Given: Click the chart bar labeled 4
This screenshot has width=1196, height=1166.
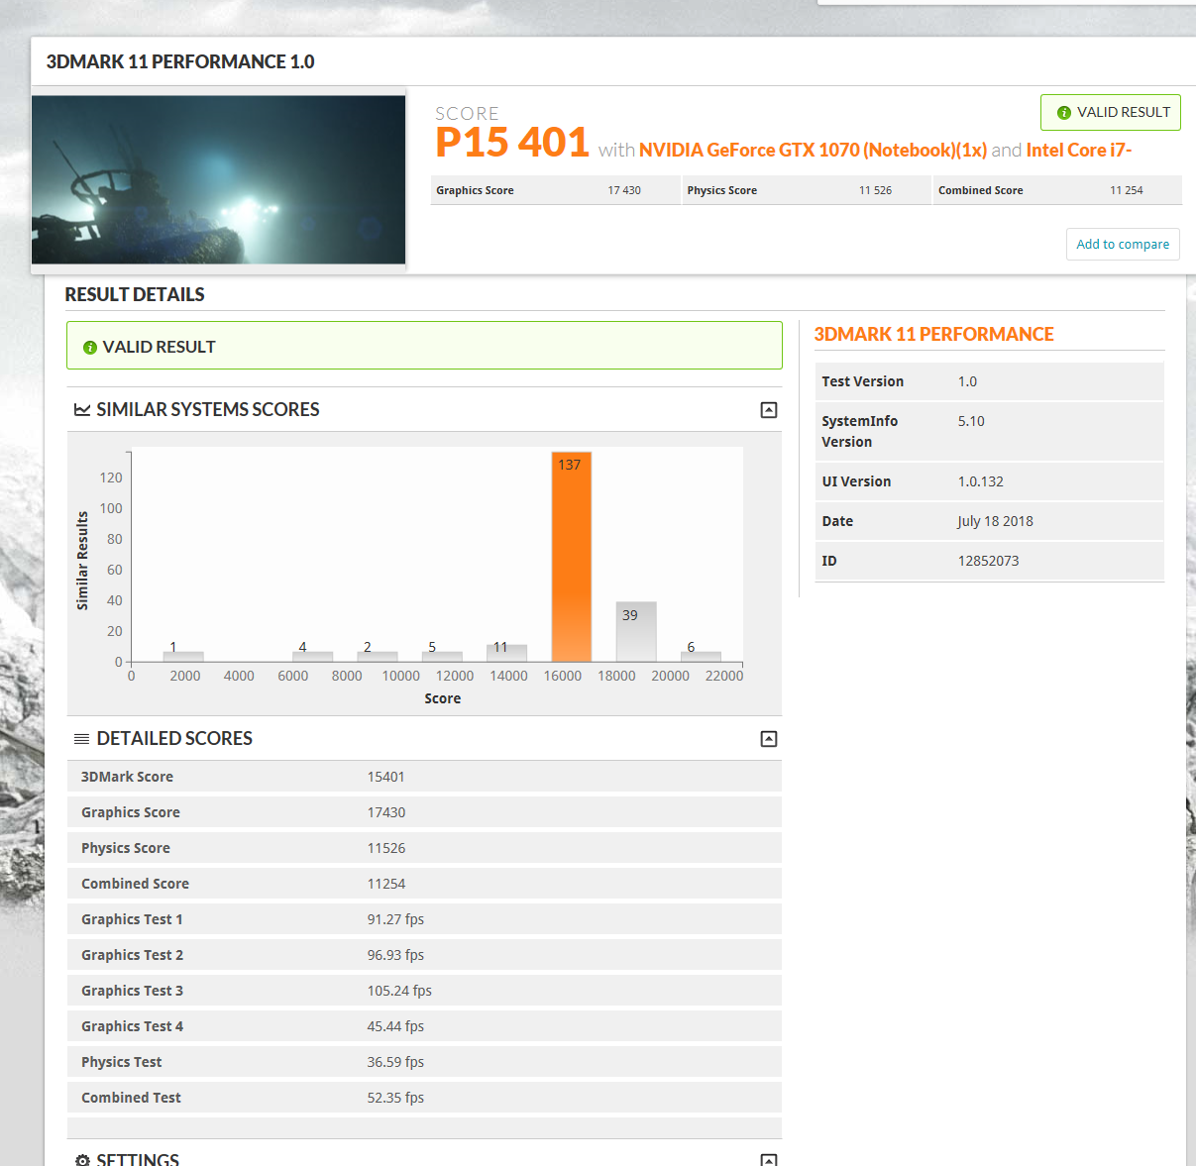Looking at the screenshot, I should [x=312, y=656].
